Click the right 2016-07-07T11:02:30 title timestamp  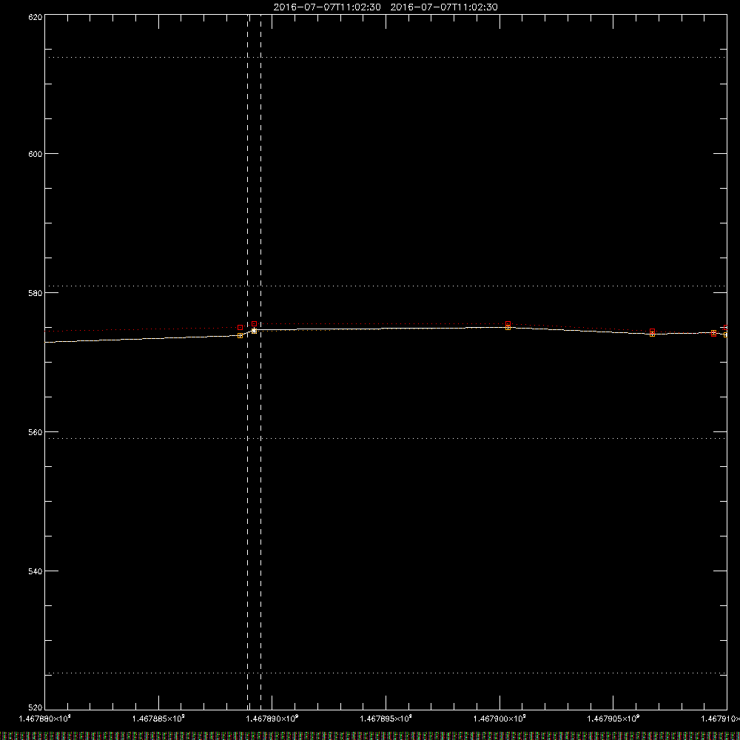[x=444, y=7]
